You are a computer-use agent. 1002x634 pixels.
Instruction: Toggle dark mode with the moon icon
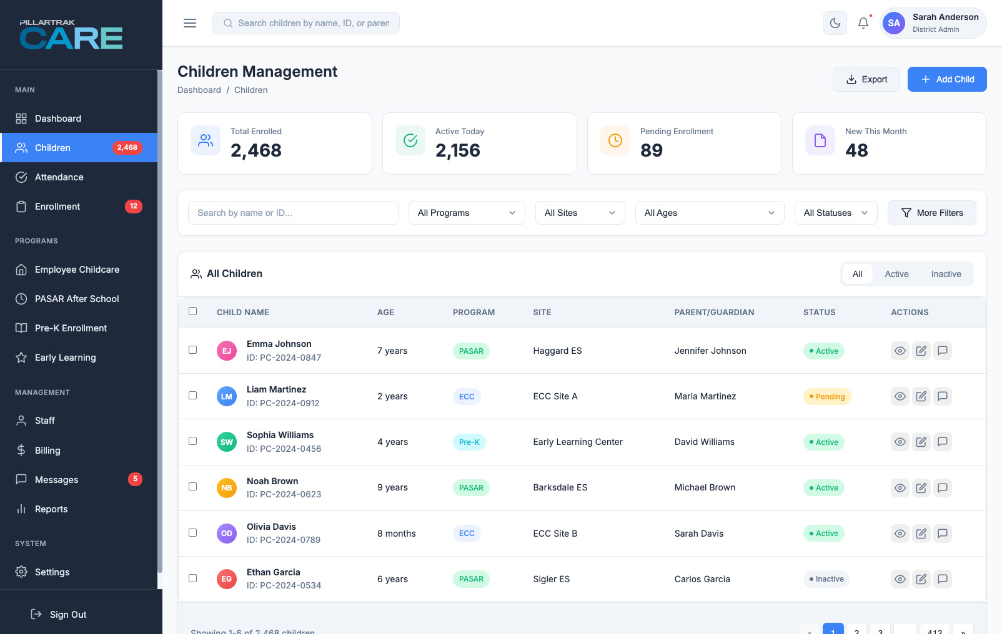[835, 23]
